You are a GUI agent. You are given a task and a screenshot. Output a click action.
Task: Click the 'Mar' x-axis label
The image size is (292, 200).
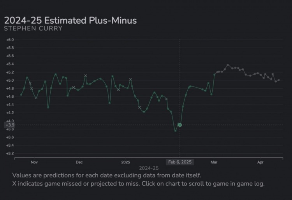point(213,162)
